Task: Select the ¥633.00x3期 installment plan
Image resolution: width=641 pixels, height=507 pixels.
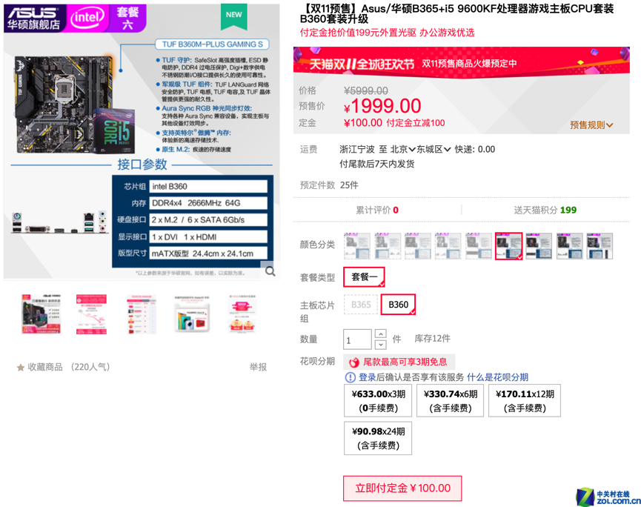Action: (x=378, y=401)
